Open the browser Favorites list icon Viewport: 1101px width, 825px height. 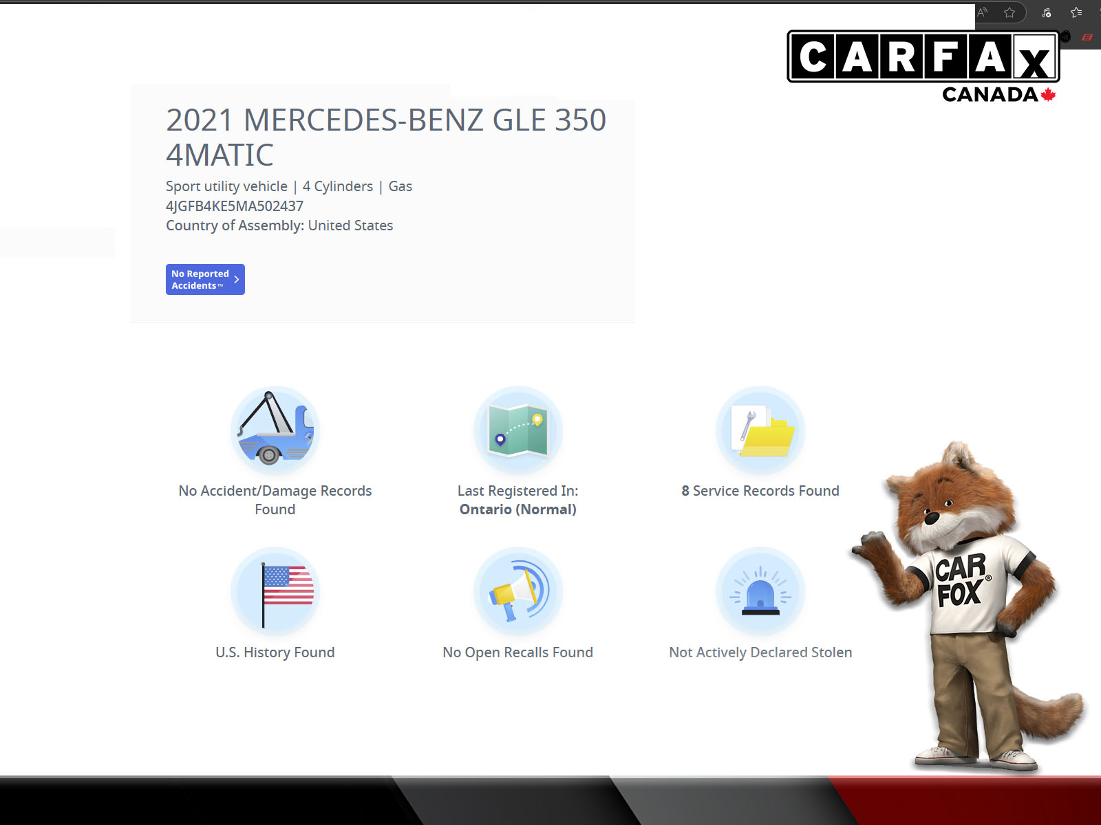click(1077, 12)
